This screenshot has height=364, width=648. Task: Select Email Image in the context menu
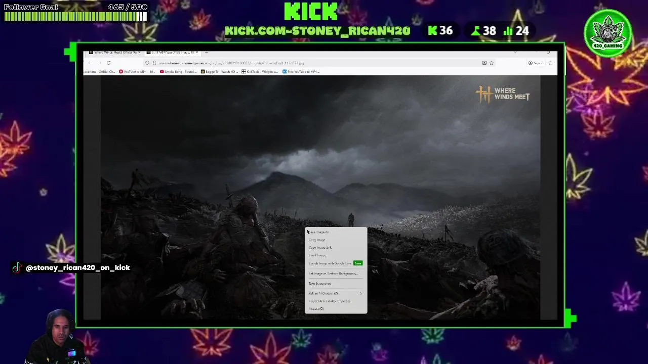pyautogui.click(x=336, y=255)
